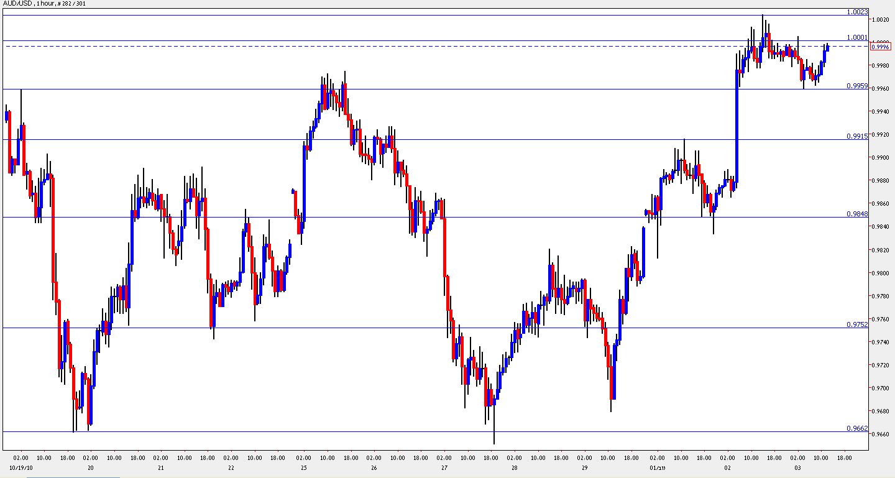Select the 0.9959 horizontal level label
Image resolution: width=895 pixels, height=478 pixels.
click(x=857, y=86)
